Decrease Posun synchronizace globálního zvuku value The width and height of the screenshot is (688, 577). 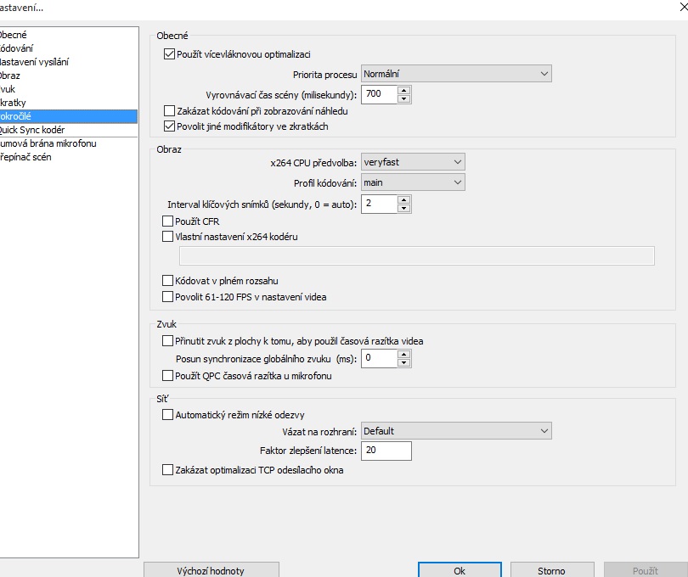pyautogui.click(x=404, y=362)
